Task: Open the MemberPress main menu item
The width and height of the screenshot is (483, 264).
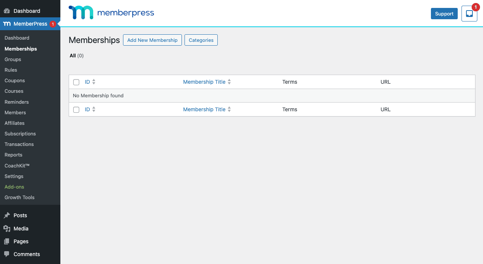Action: click(x=30, y=24)
